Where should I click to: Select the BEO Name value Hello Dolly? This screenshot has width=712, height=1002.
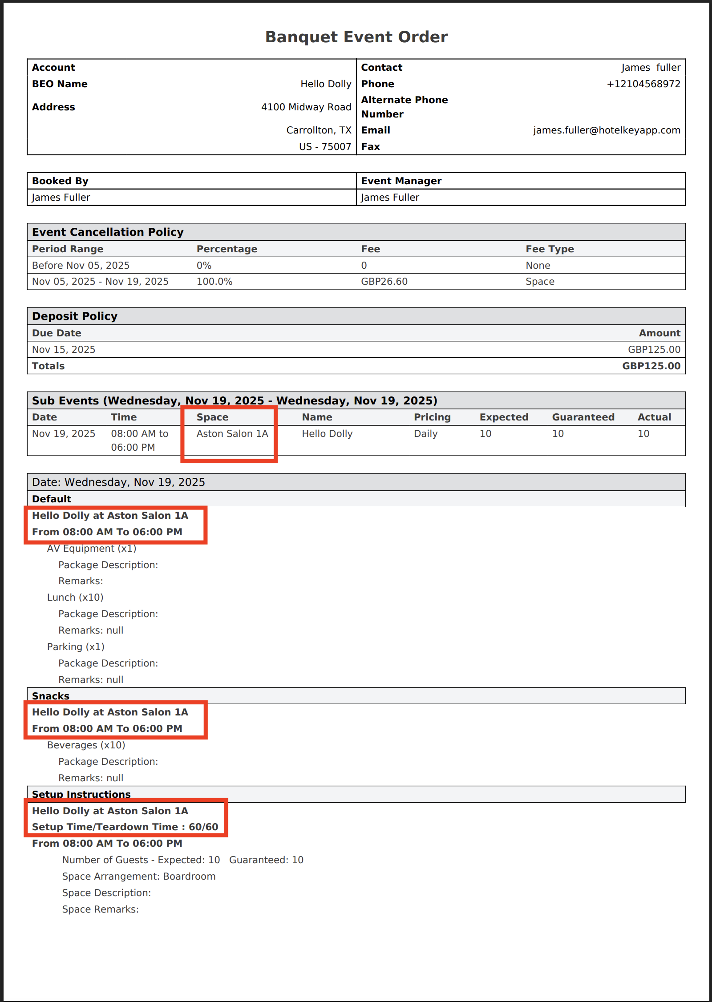(326, 84)
